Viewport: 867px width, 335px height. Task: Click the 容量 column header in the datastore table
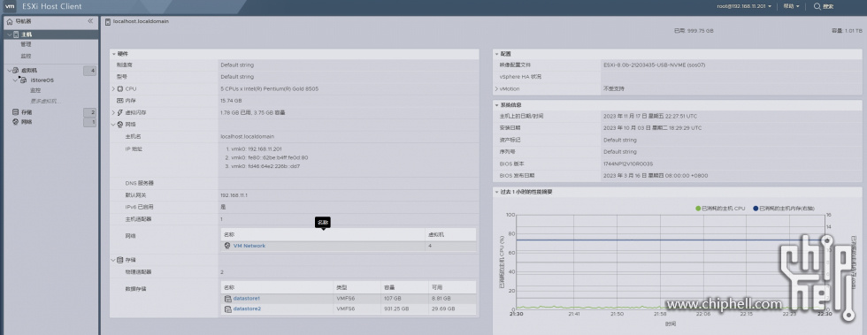pos(404,287)
